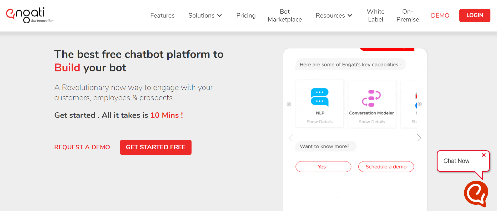Screen dimensions: 497x211
Task: Click small left carousel arrow beside NLP card
Action: coord(289,104)
